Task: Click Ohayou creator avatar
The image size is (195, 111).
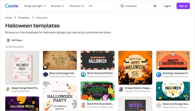Action: [x=159, y=105]
